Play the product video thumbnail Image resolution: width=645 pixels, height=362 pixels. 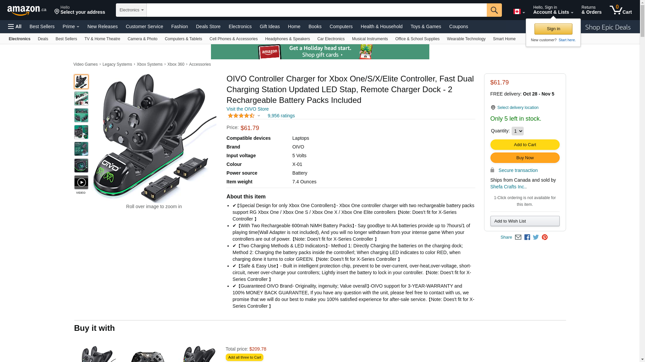point(81,182)
